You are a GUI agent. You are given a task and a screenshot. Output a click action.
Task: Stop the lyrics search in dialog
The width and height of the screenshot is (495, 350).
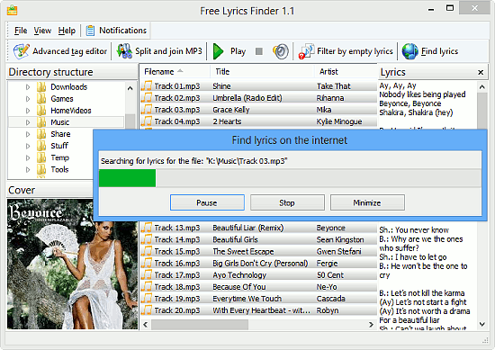[x=287, y=202]
